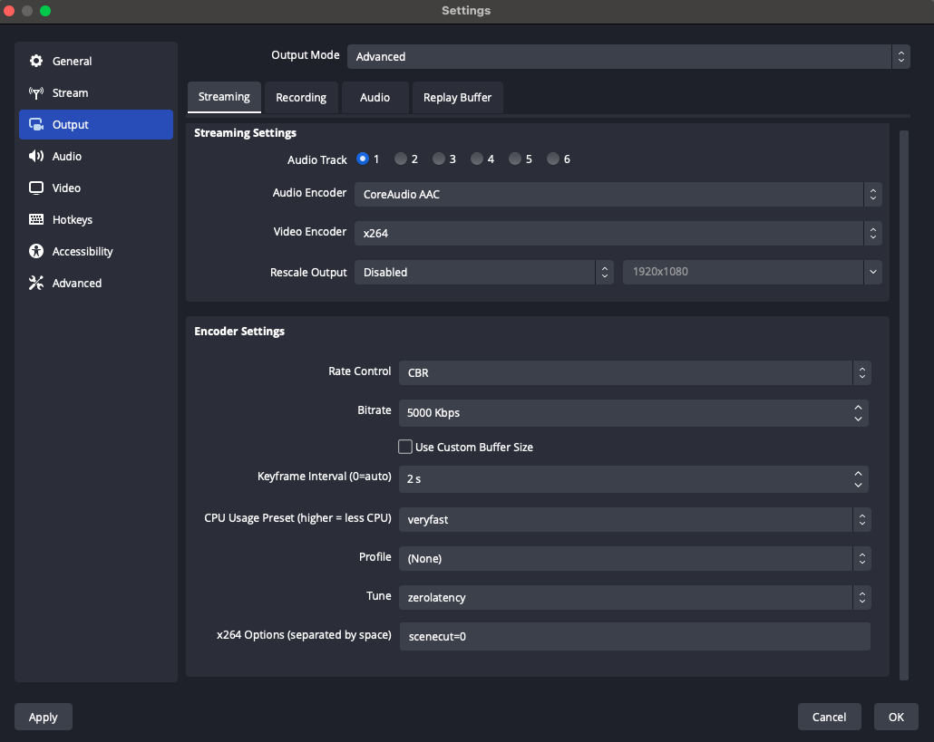Select audio track 6 radio button

click(x=553, y=159)
